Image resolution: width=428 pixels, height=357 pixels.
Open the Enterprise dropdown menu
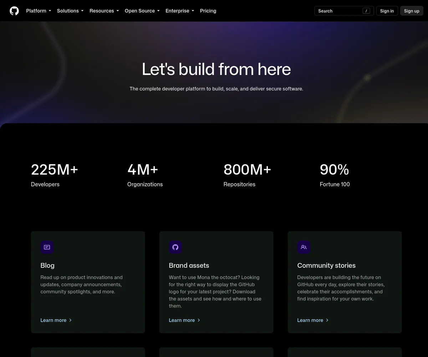pos(180,11)
